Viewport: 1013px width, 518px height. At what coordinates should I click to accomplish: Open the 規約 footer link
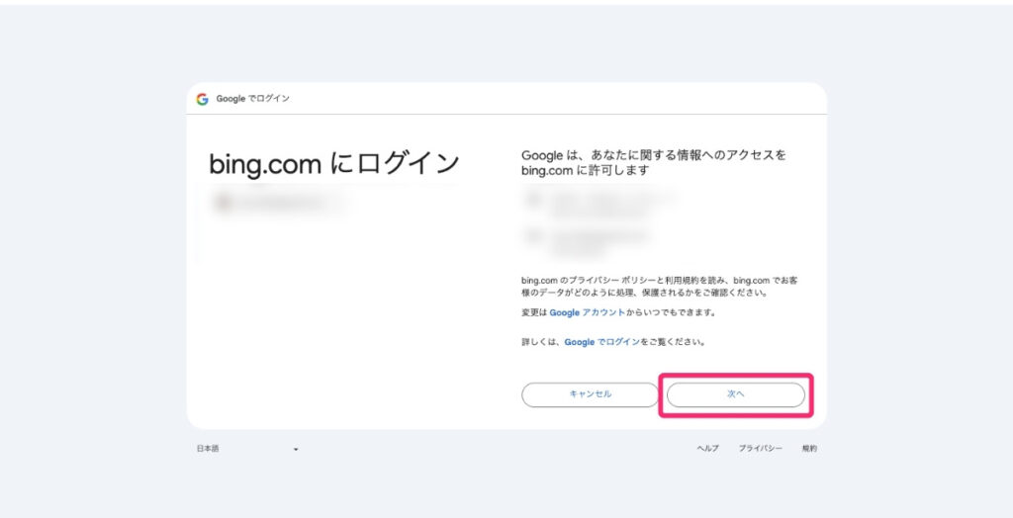[809, 448]
